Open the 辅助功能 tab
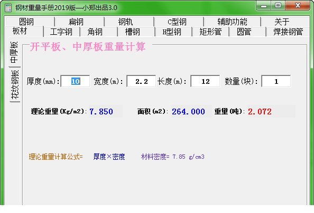314x213 pixels. point(232,22)
